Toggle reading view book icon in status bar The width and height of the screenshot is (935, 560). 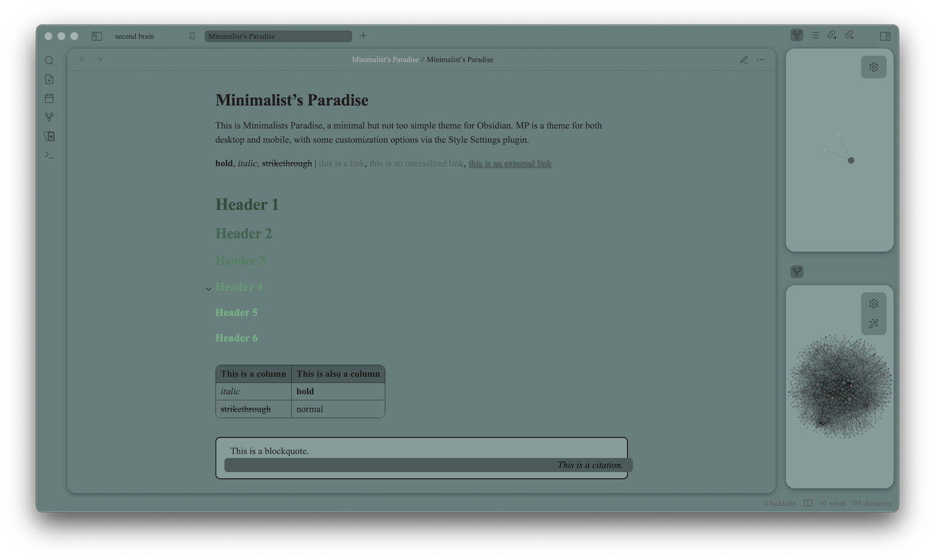(808, 503)
